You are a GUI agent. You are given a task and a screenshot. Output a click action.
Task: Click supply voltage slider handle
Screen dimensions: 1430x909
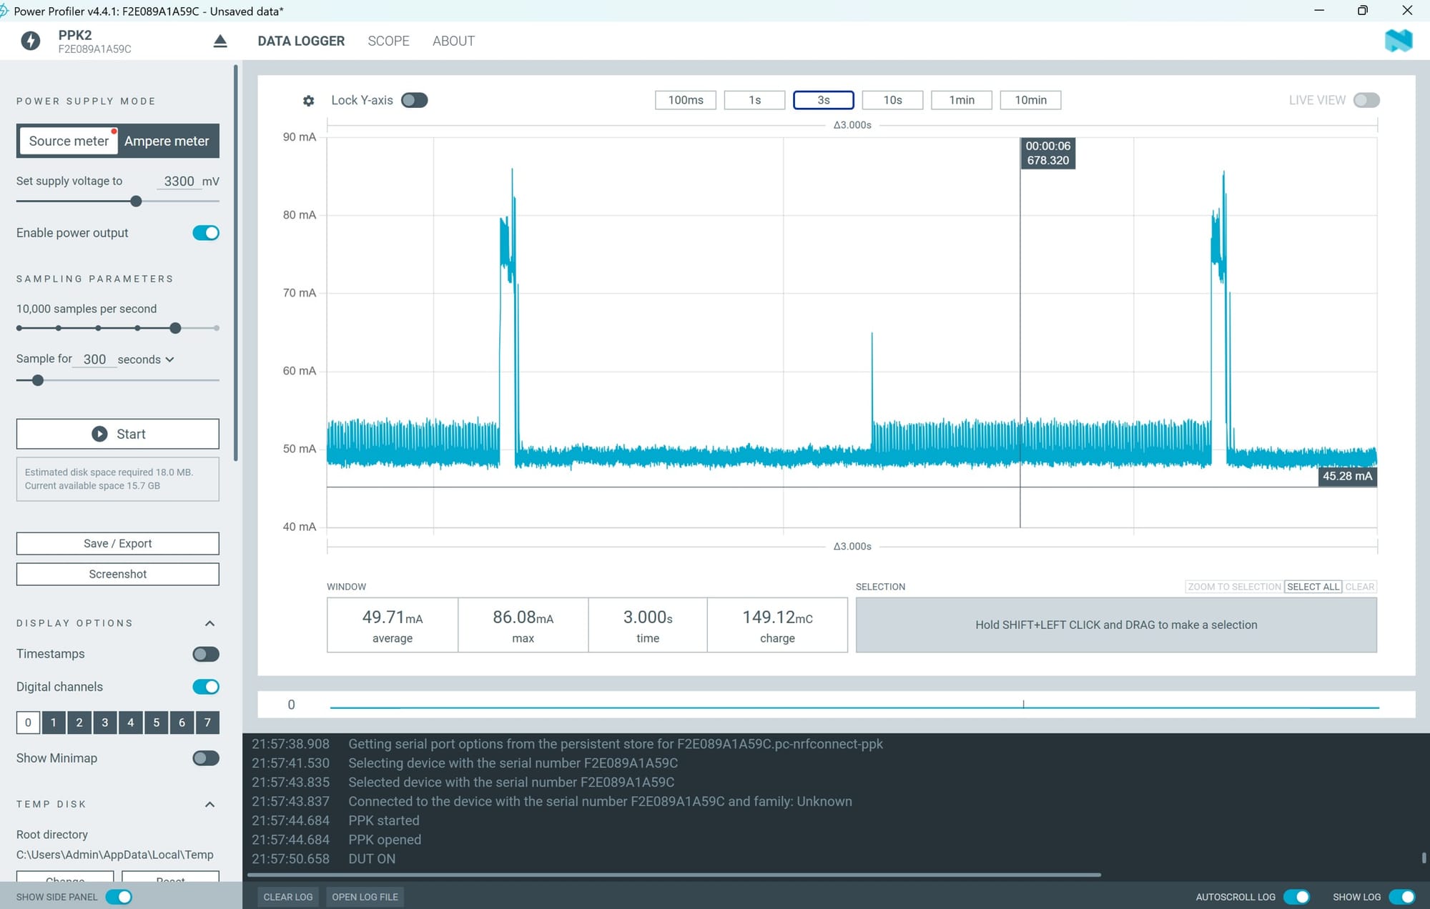pyautogui.click(x=136, y=202)
